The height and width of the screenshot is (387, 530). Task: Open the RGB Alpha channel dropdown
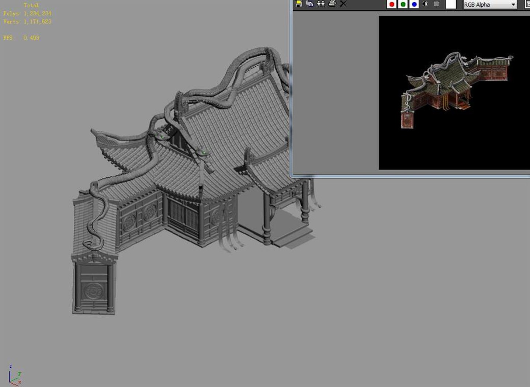click(490, 4)
